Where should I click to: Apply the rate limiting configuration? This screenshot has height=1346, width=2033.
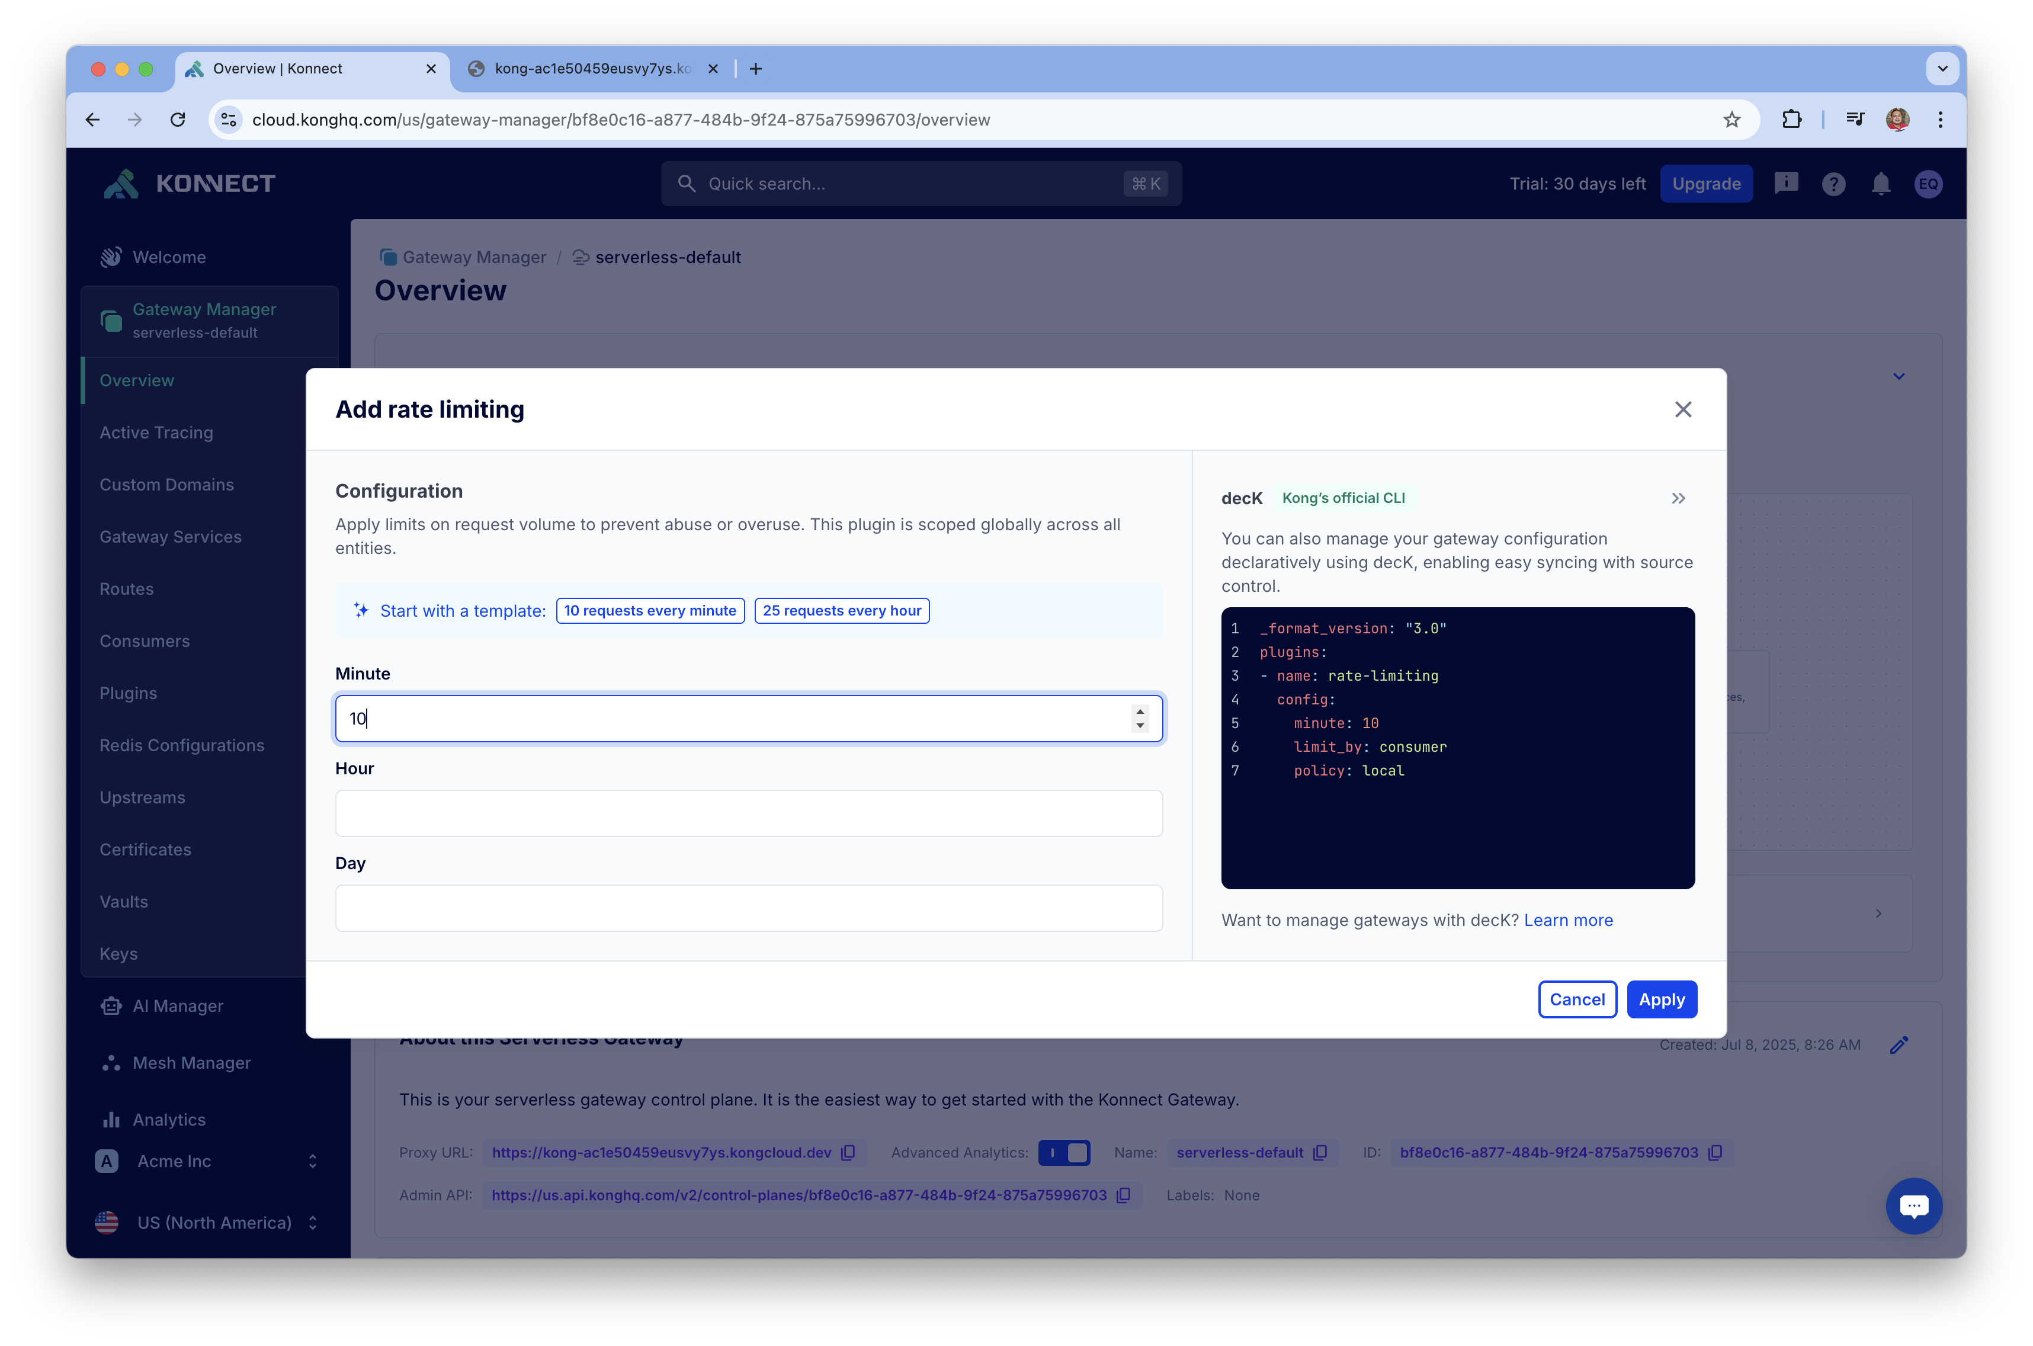tap(1660, 999)
